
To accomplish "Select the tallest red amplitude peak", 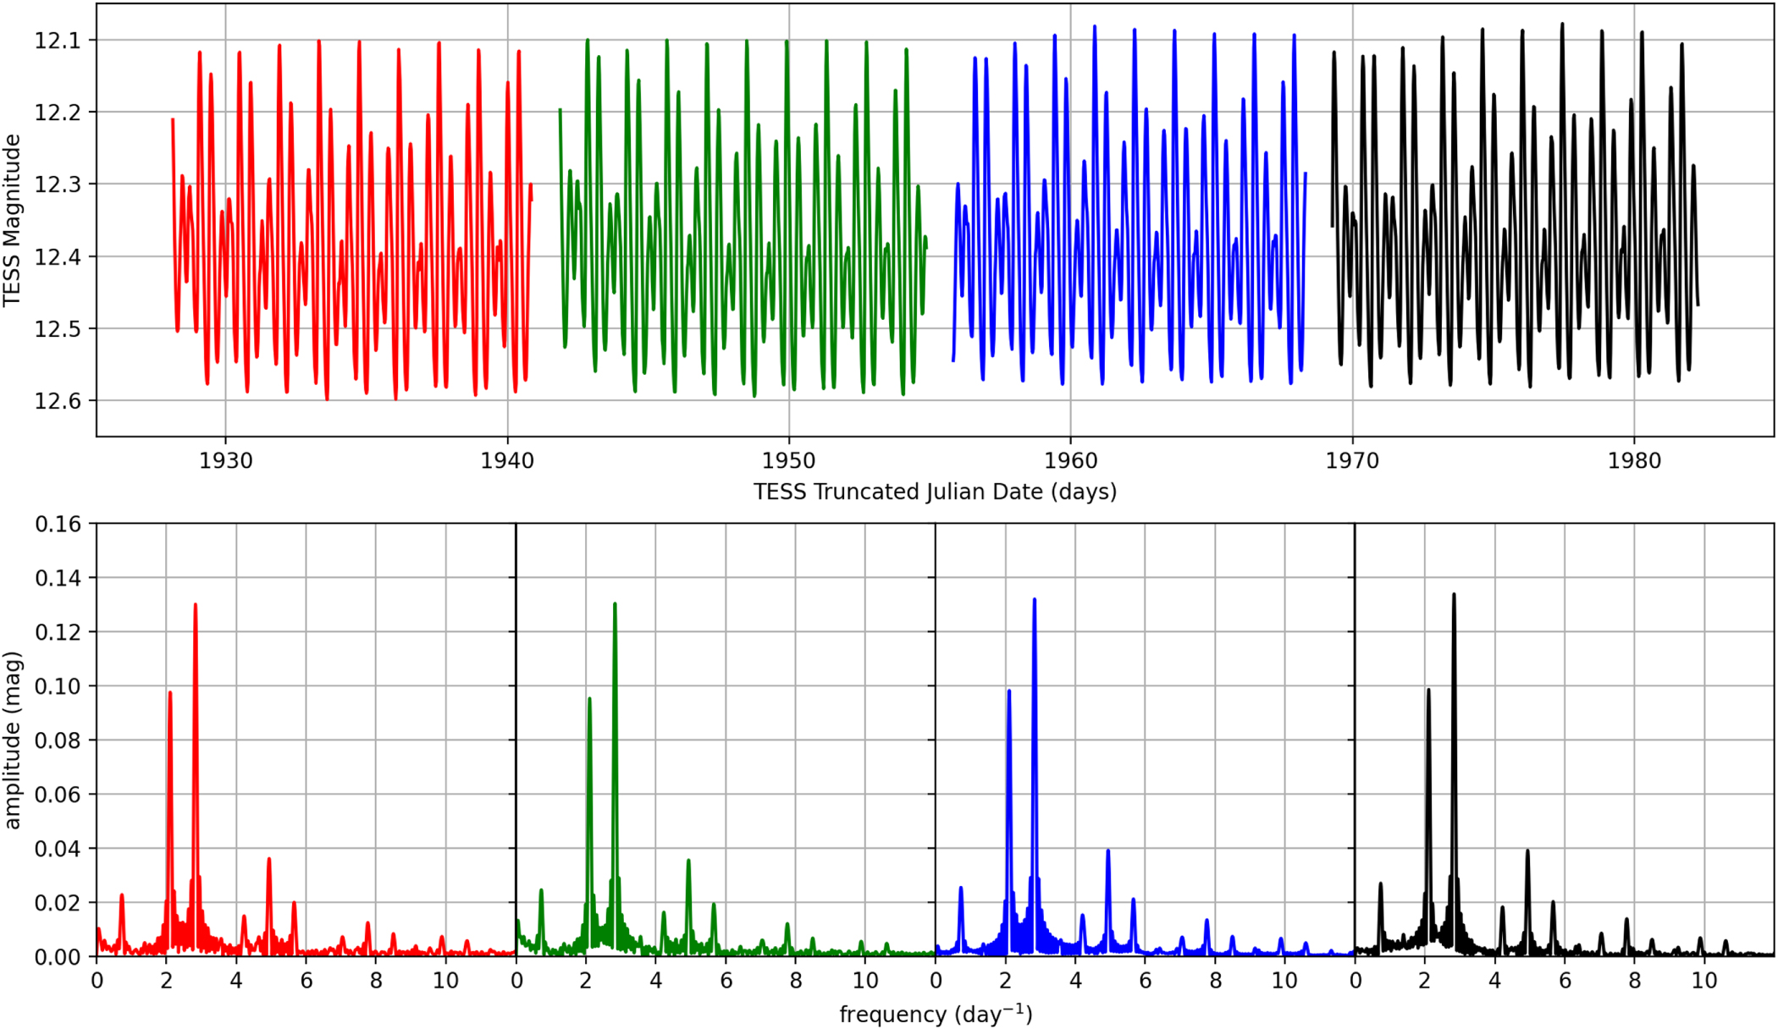I will (x=196, y=609).
